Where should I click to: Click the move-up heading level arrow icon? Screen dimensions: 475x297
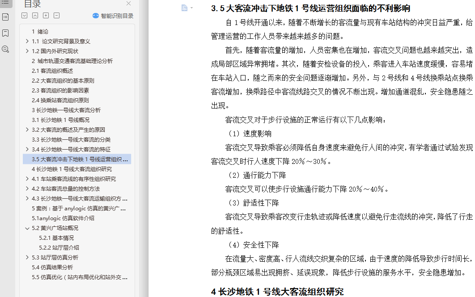[35, 16]
